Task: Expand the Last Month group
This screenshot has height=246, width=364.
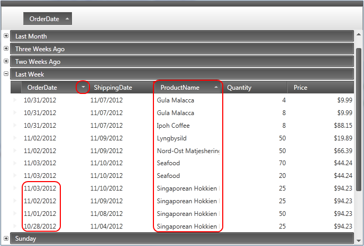Action: click(6, 36)
